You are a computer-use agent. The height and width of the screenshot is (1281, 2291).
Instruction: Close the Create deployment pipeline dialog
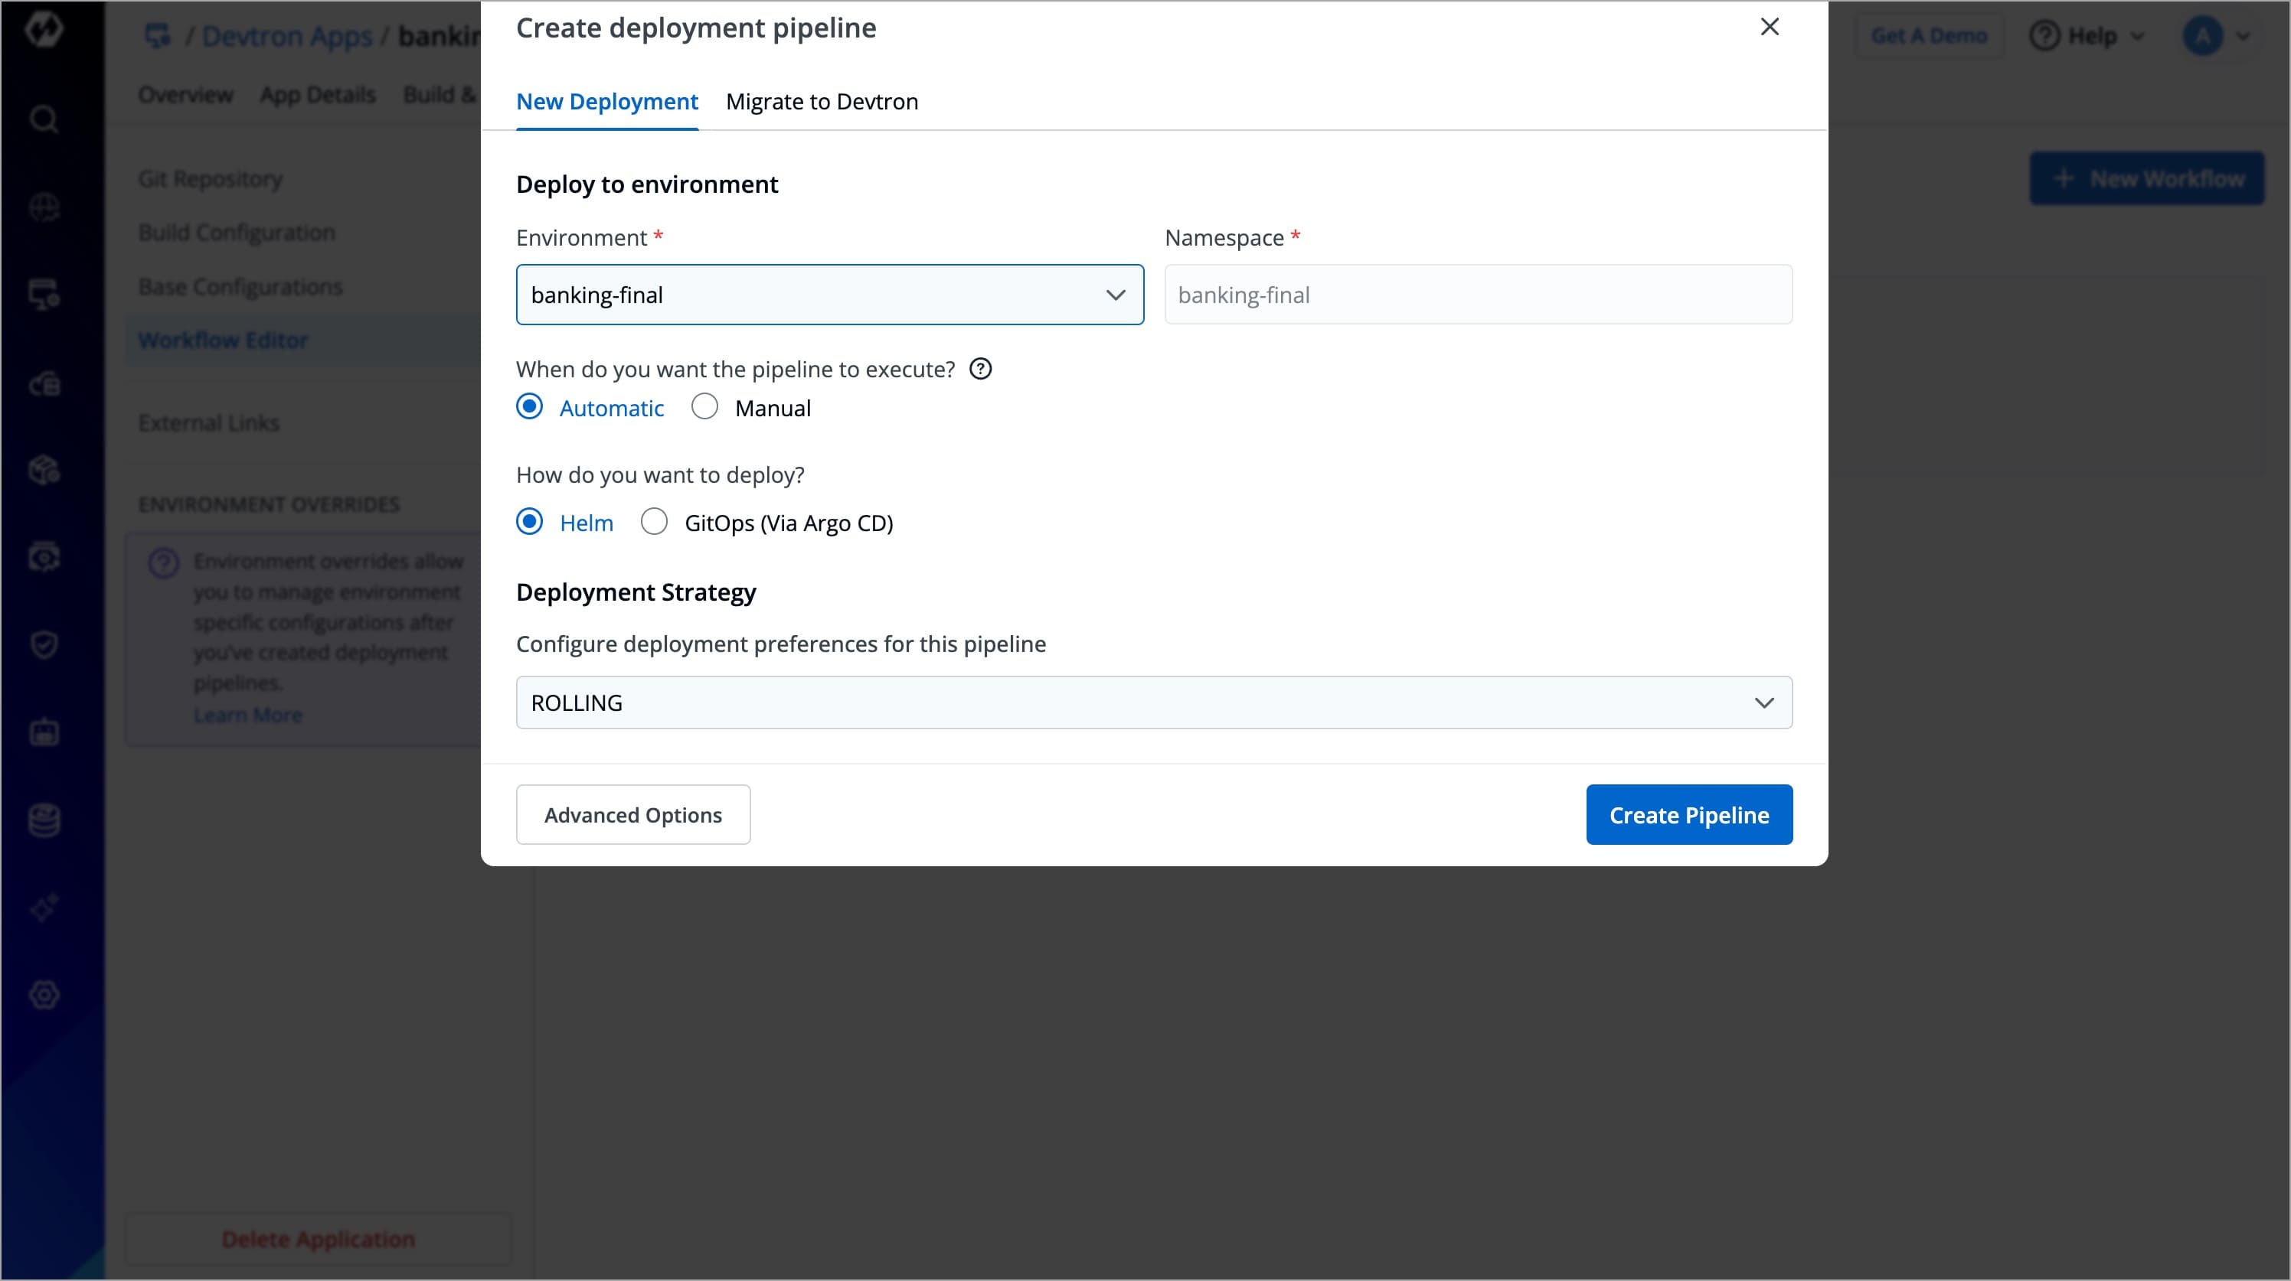(1769, 27)
